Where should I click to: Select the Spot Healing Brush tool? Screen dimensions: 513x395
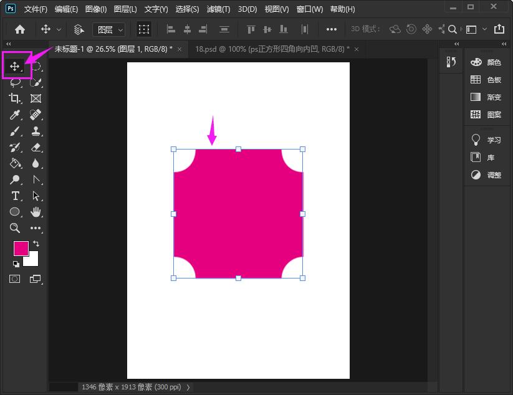point(36,115)
